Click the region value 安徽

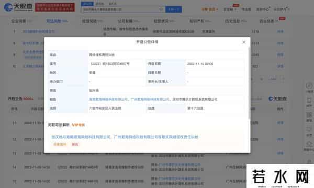pos(92,73)
